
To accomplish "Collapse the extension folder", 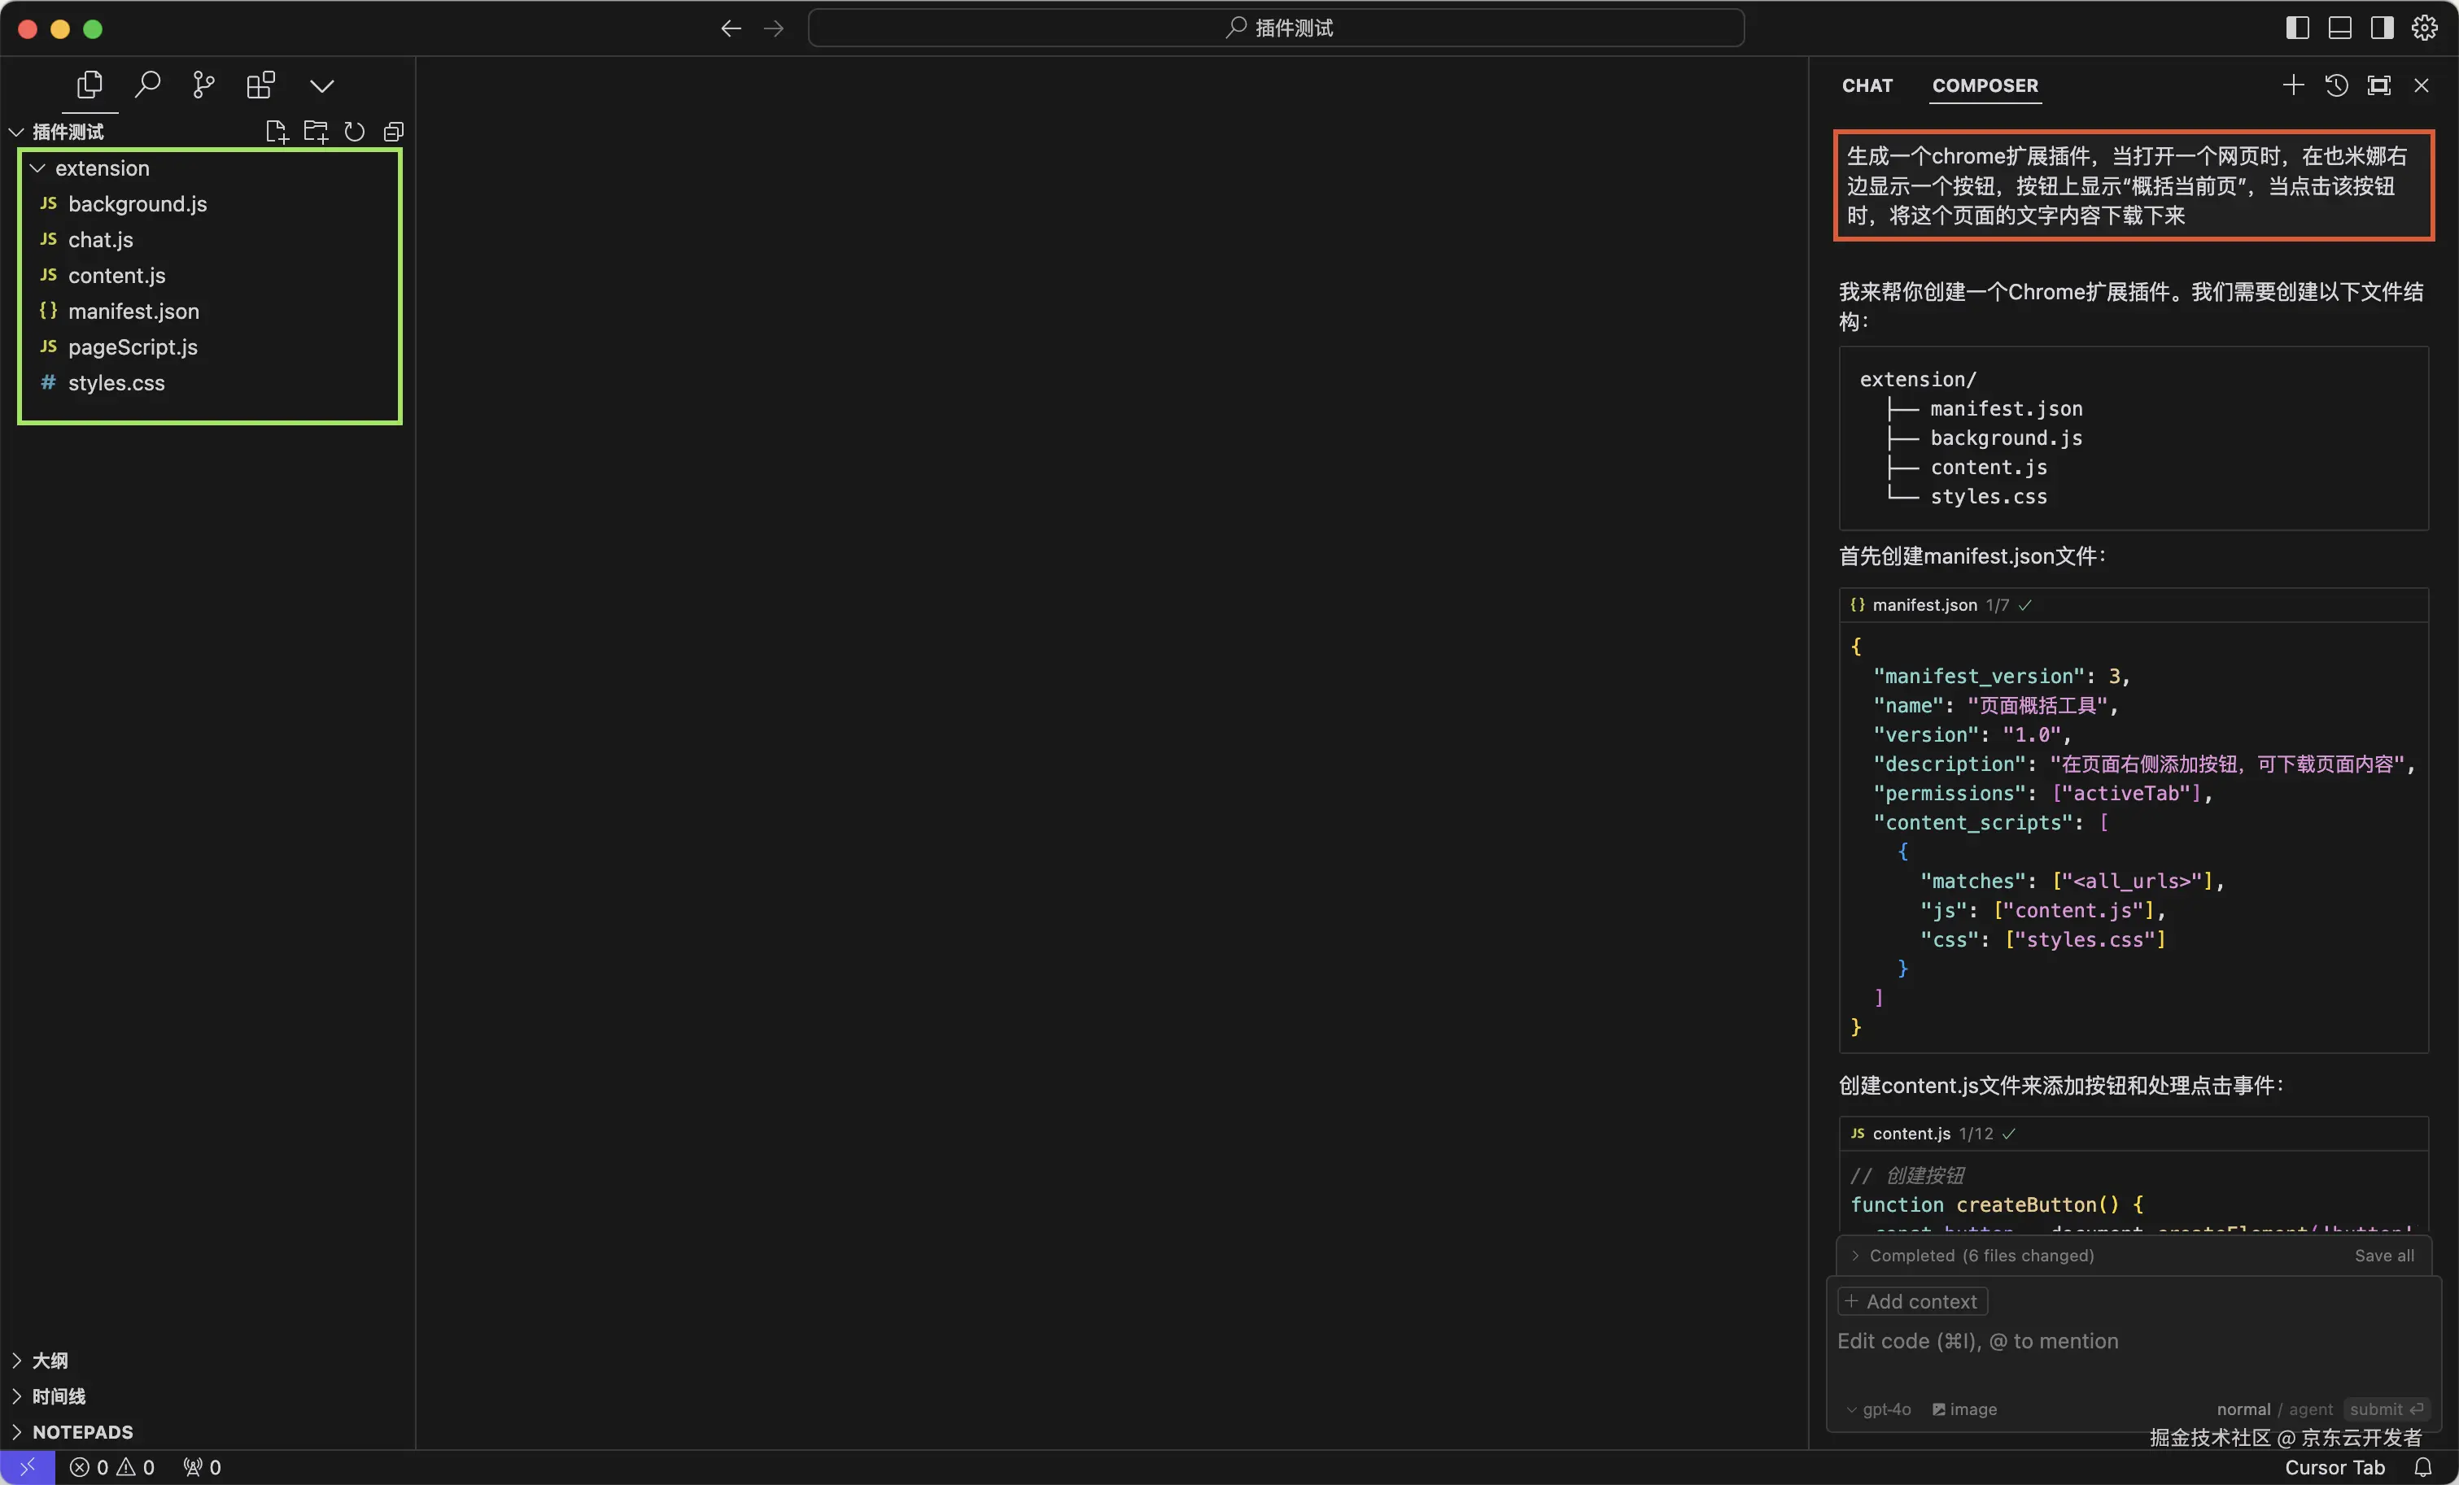I will [x=38, y=168].
